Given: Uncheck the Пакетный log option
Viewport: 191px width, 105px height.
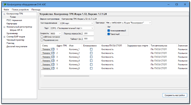Looking at the screenshot, I should (x=109, y=34).
